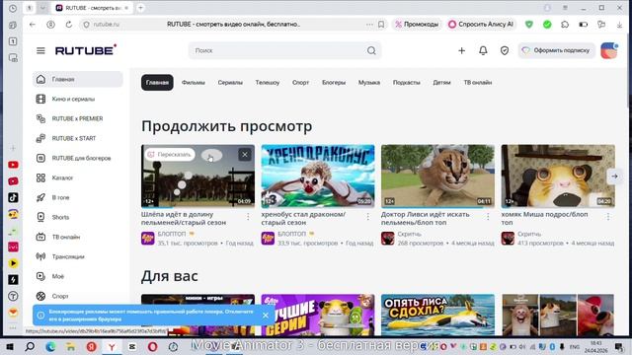Select the Главная category tab
The height and width of the screenshot is (355, 632).
click(157, 83)
